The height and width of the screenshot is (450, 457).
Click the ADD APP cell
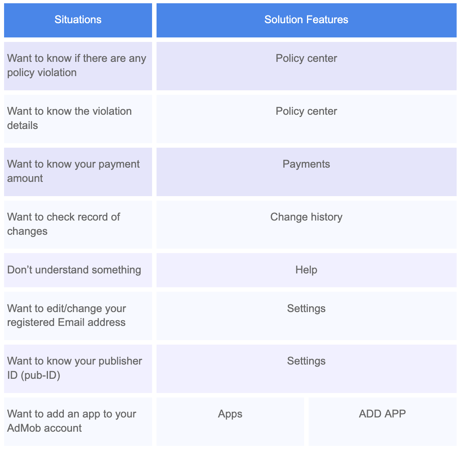[382, 421]
